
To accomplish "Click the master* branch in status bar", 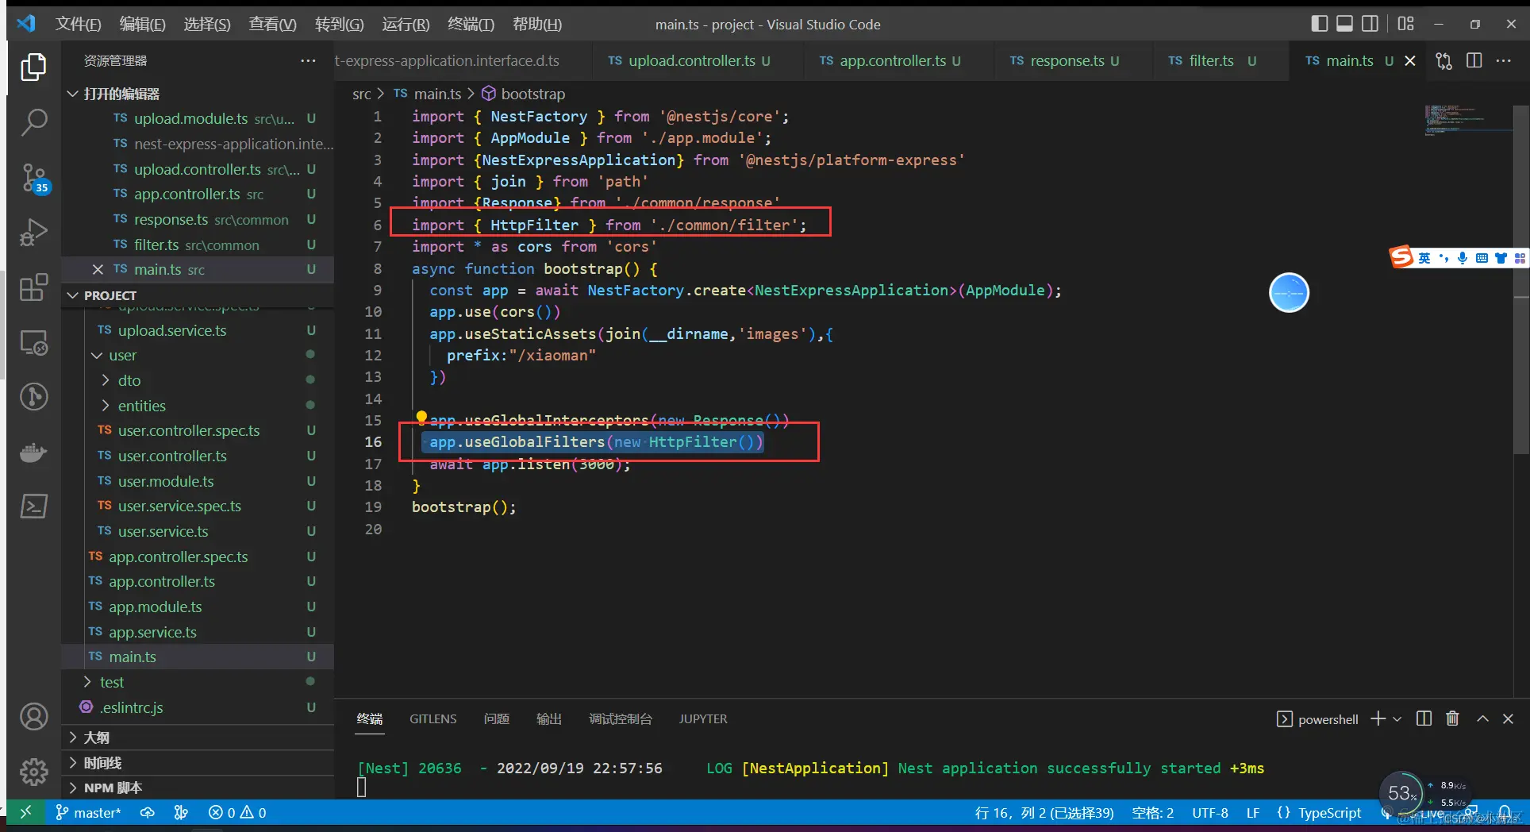I will (x=88, y=812).
